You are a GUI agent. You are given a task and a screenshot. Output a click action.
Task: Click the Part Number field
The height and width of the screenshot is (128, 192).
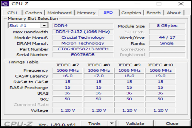(x=83, y=49)
